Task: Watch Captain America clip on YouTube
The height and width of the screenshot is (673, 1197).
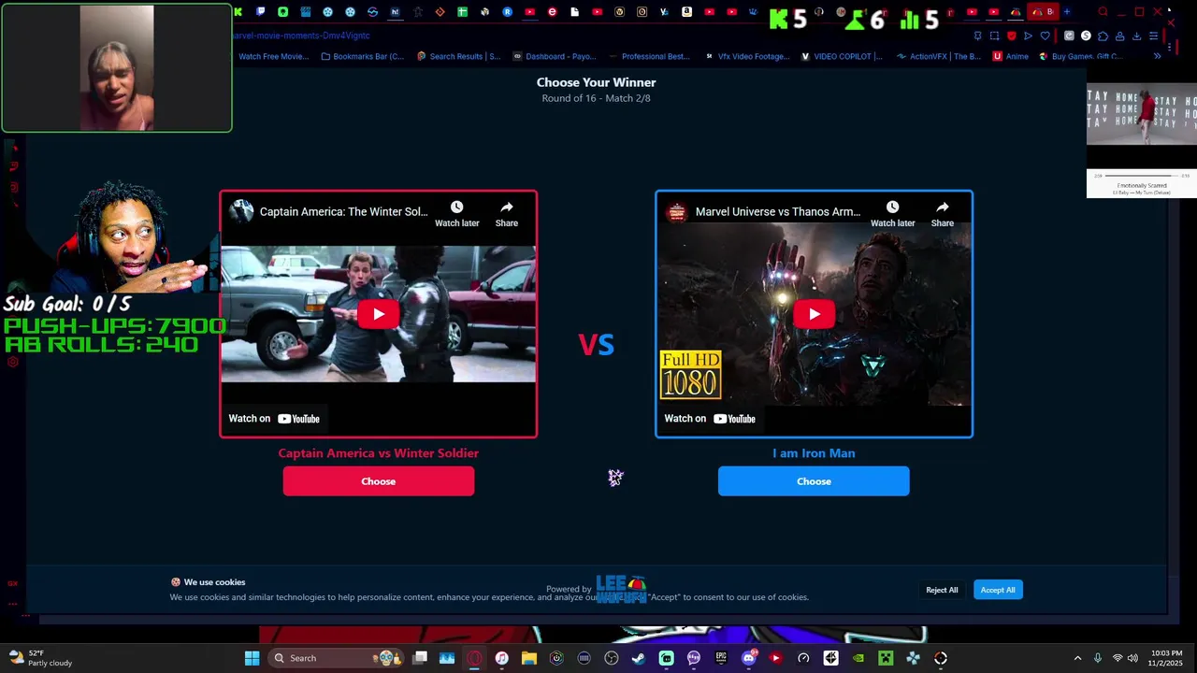Action: (x=274, y=419)
